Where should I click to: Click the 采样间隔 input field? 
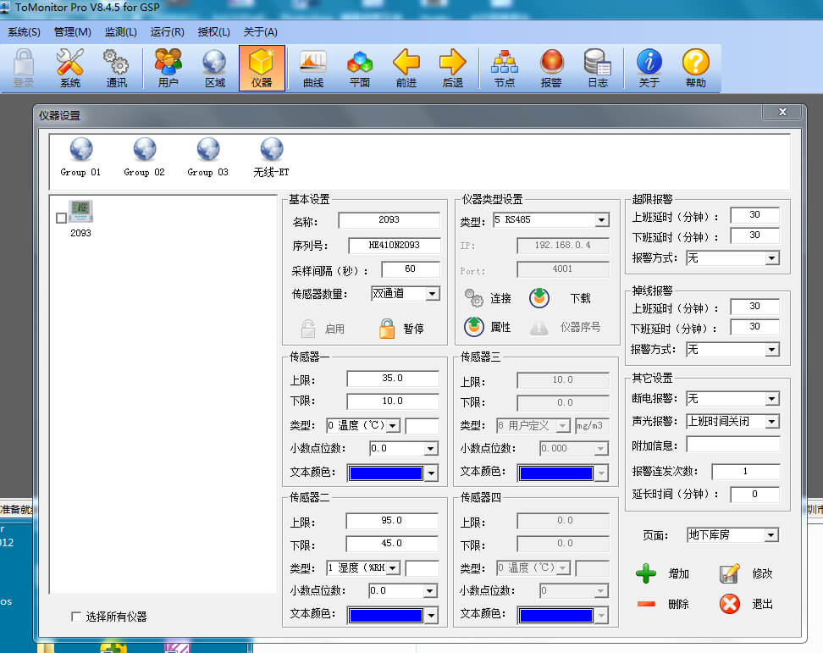[411, 270]
